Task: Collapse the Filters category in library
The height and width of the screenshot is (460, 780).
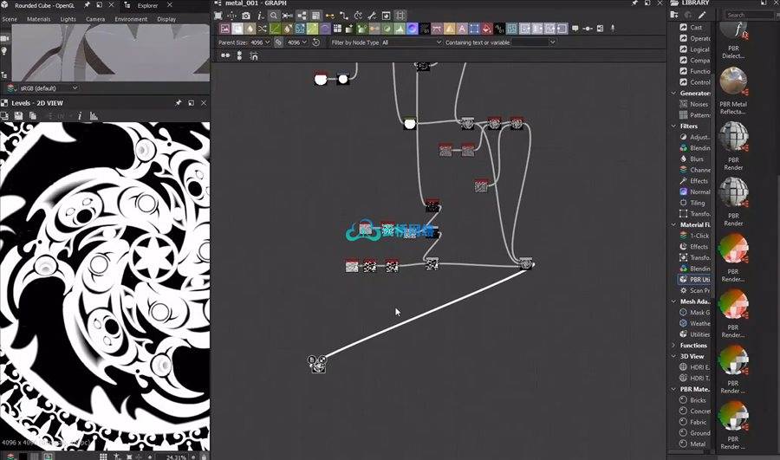Action: [673, 126]
